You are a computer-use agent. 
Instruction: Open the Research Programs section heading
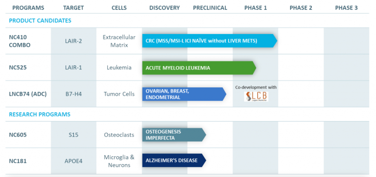pos(40,114)
